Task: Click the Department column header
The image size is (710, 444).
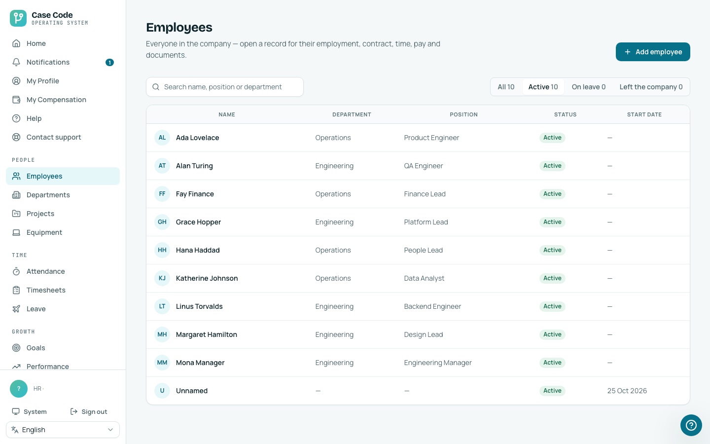Action: click(352, 114)
